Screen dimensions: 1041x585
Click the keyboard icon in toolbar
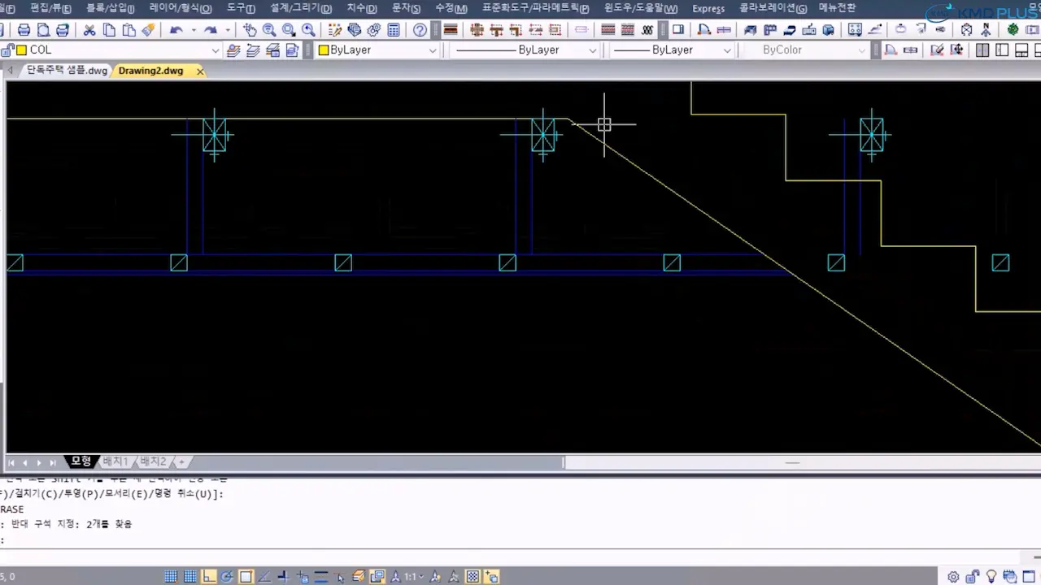pos(809,30)
